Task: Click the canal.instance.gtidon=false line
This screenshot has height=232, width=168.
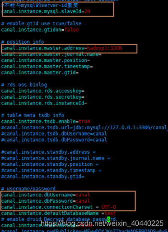Action: [x=40, y=30]
